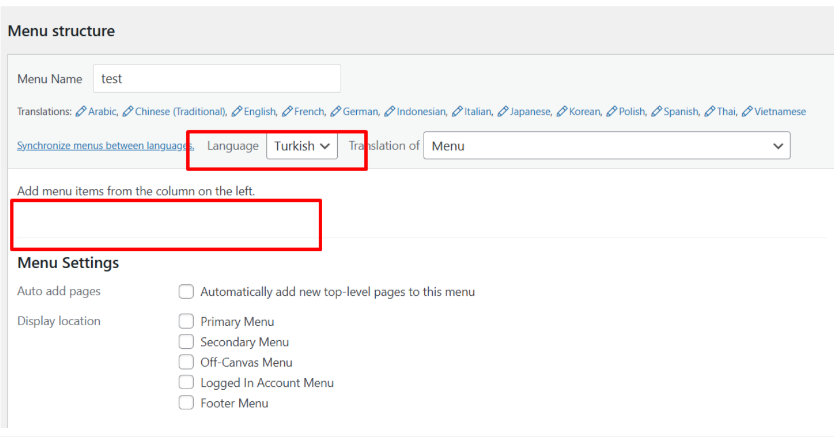Expand the Translation of dropdown
This screenshot has width=834, height=437.
[x=606, y=146]
